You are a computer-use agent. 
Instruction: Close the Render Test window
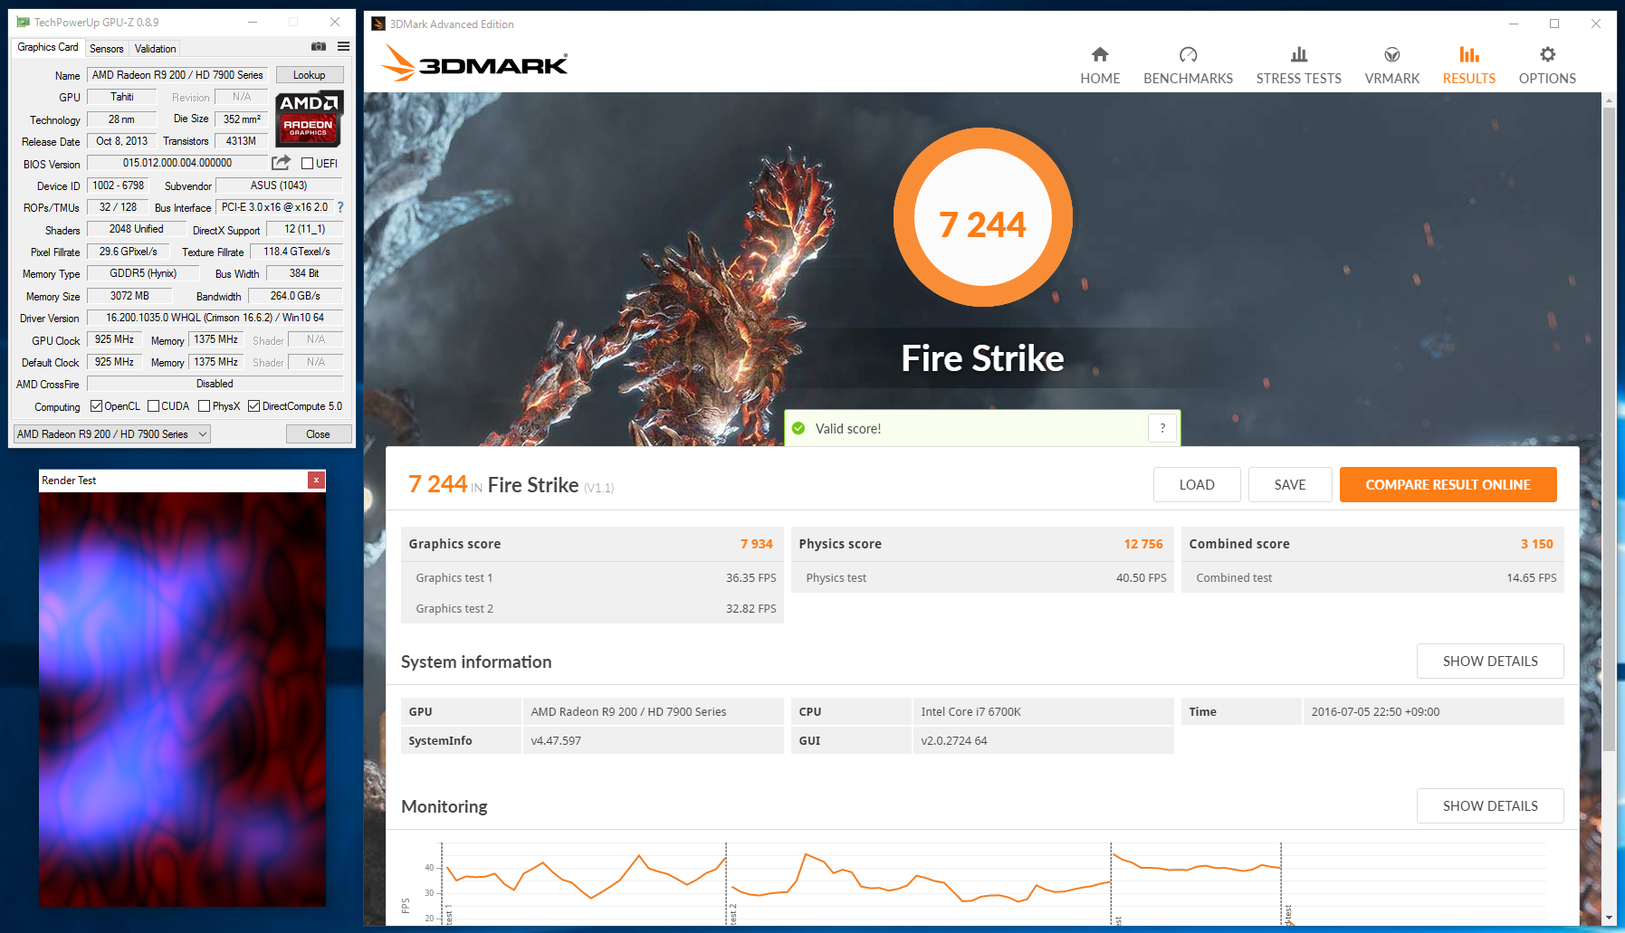(x=316, y=480)
